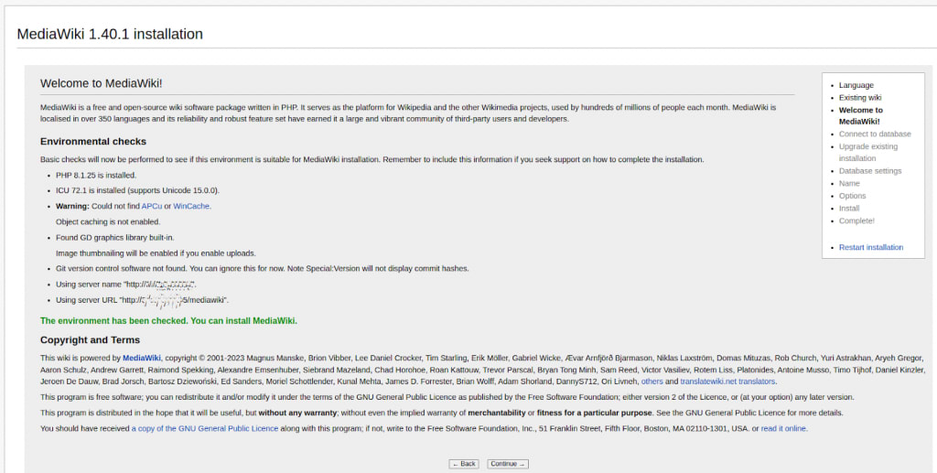Select the Upgrade existing installation step
This screenshot has width=937, height=473.
pos(867,152)
